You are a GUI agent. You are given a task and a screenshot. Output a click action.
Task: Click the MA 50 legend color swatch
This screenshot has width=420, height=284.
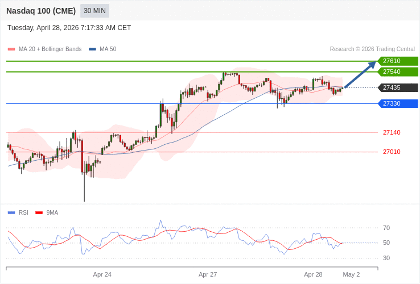[92, 49]
